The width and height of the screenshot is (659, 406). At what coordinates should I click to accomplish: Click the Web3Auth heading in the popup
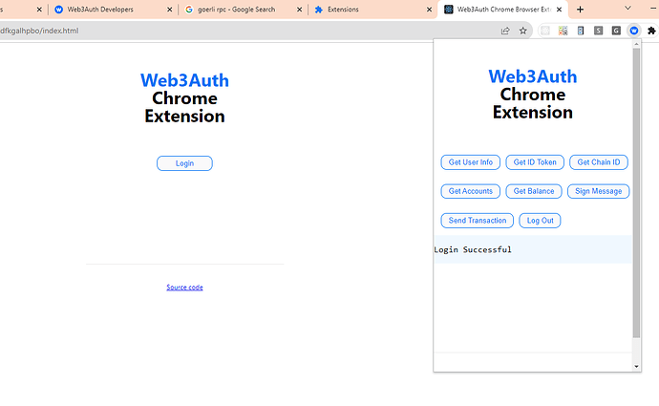tap(533, 76)
